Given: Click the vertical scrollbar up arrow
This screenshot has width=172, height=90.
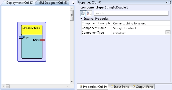Looking at the screenshot, I should pyautogui.click(x=72, y=8).
